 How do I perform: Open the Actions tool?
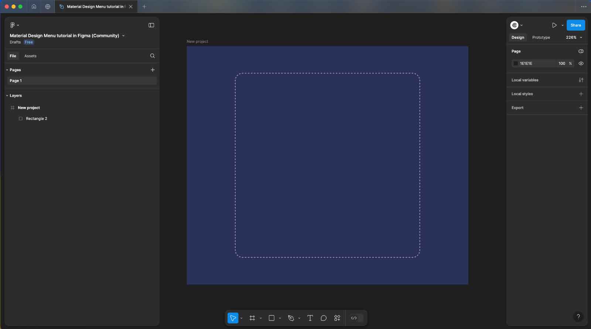click(337, 318)
